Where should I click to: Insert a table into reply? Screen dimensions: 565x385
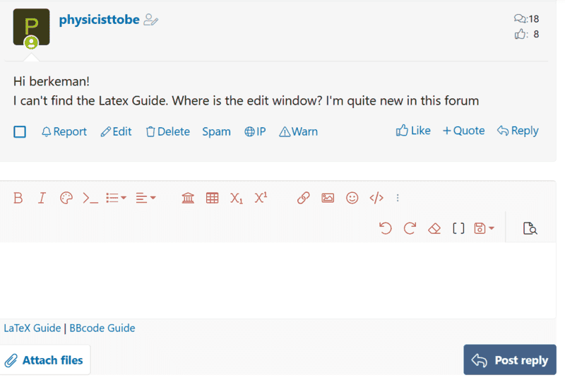212,199
